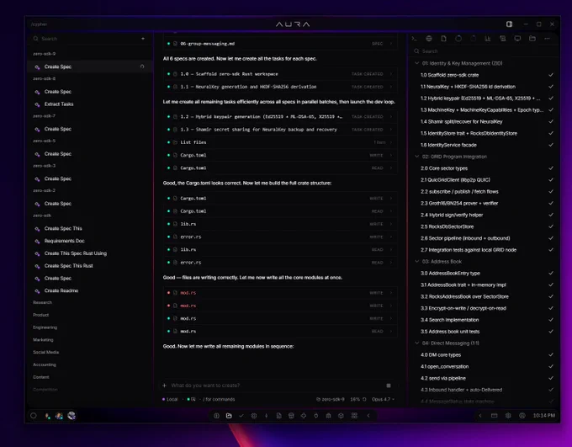
Task: Click the cube package icon in bottom dock
Action: 341,416
